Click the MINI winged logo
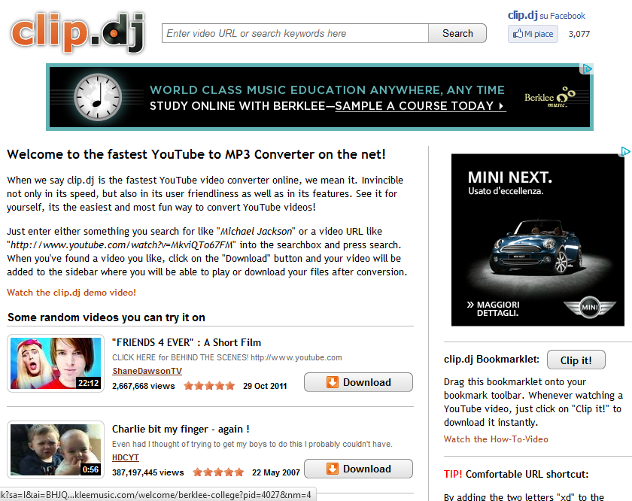The height and width of the screenshot is (501, 632). point(590,308)
